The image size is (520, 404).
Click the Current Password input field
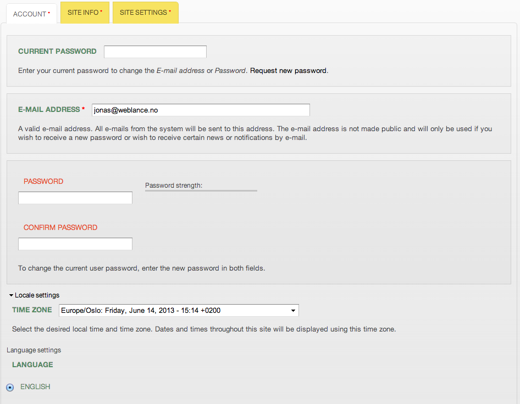[x=155, y=52]
